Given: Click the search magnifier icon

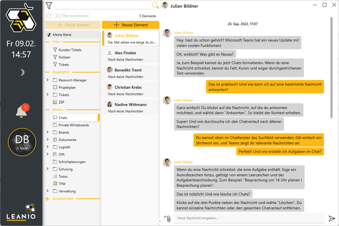Looking at the screenshot, I should [x=155, y=5].
